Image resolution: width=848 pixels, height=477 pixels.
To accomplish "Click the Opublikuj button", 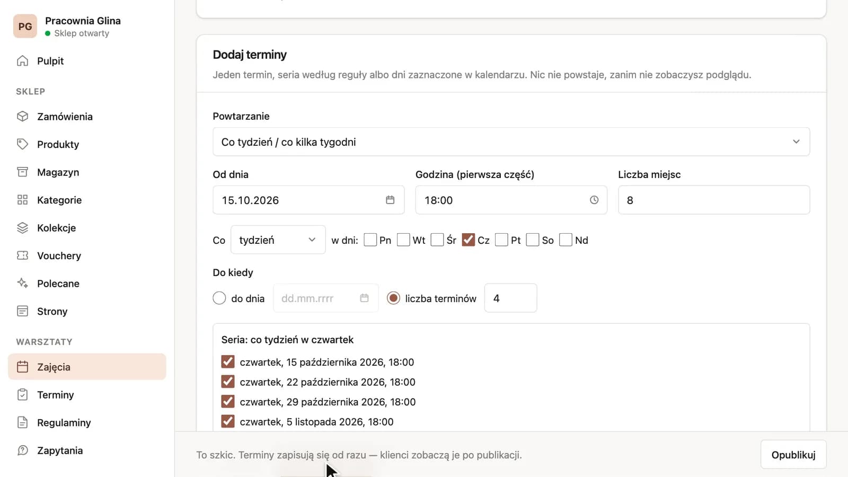I will coord(793,455).
